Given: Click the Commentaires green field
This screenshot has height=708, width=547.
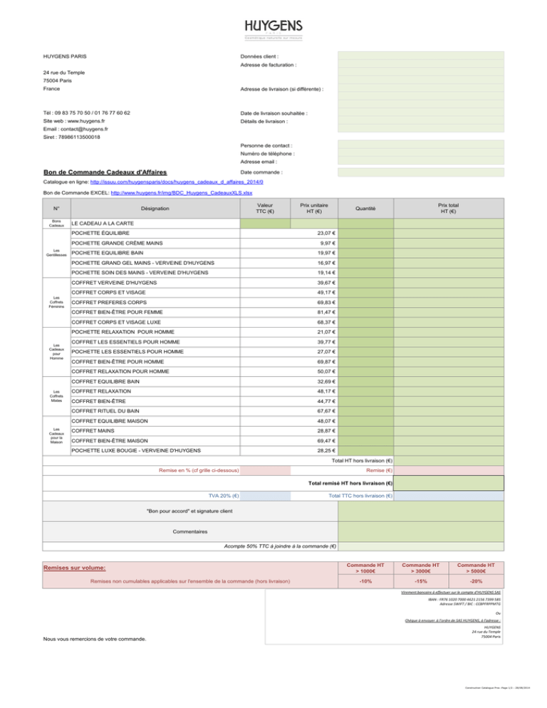Looking at the screenshot, I should (420, 532).
